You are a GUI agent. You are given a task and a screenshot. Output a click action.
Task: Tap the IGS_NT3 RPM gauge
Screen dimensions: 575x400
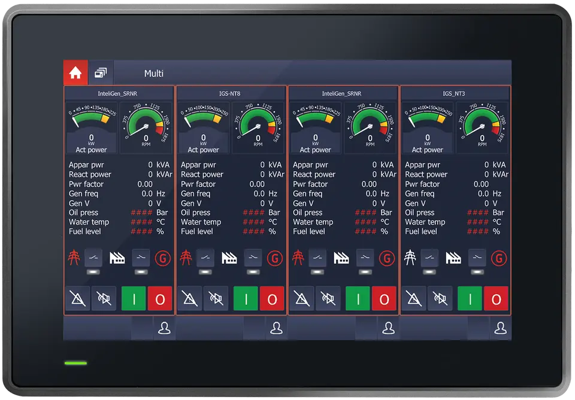(482, 128)
